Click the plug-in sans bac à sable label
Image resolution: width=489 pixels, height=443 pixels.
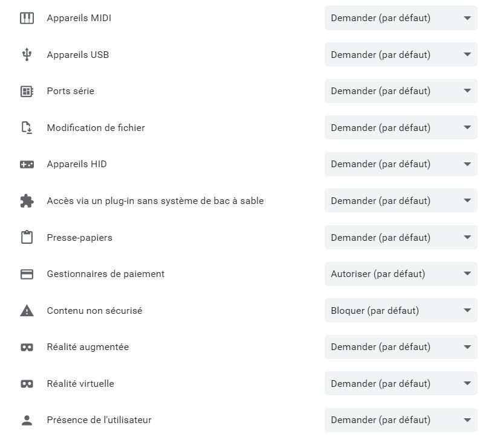(x=155, y=201)
